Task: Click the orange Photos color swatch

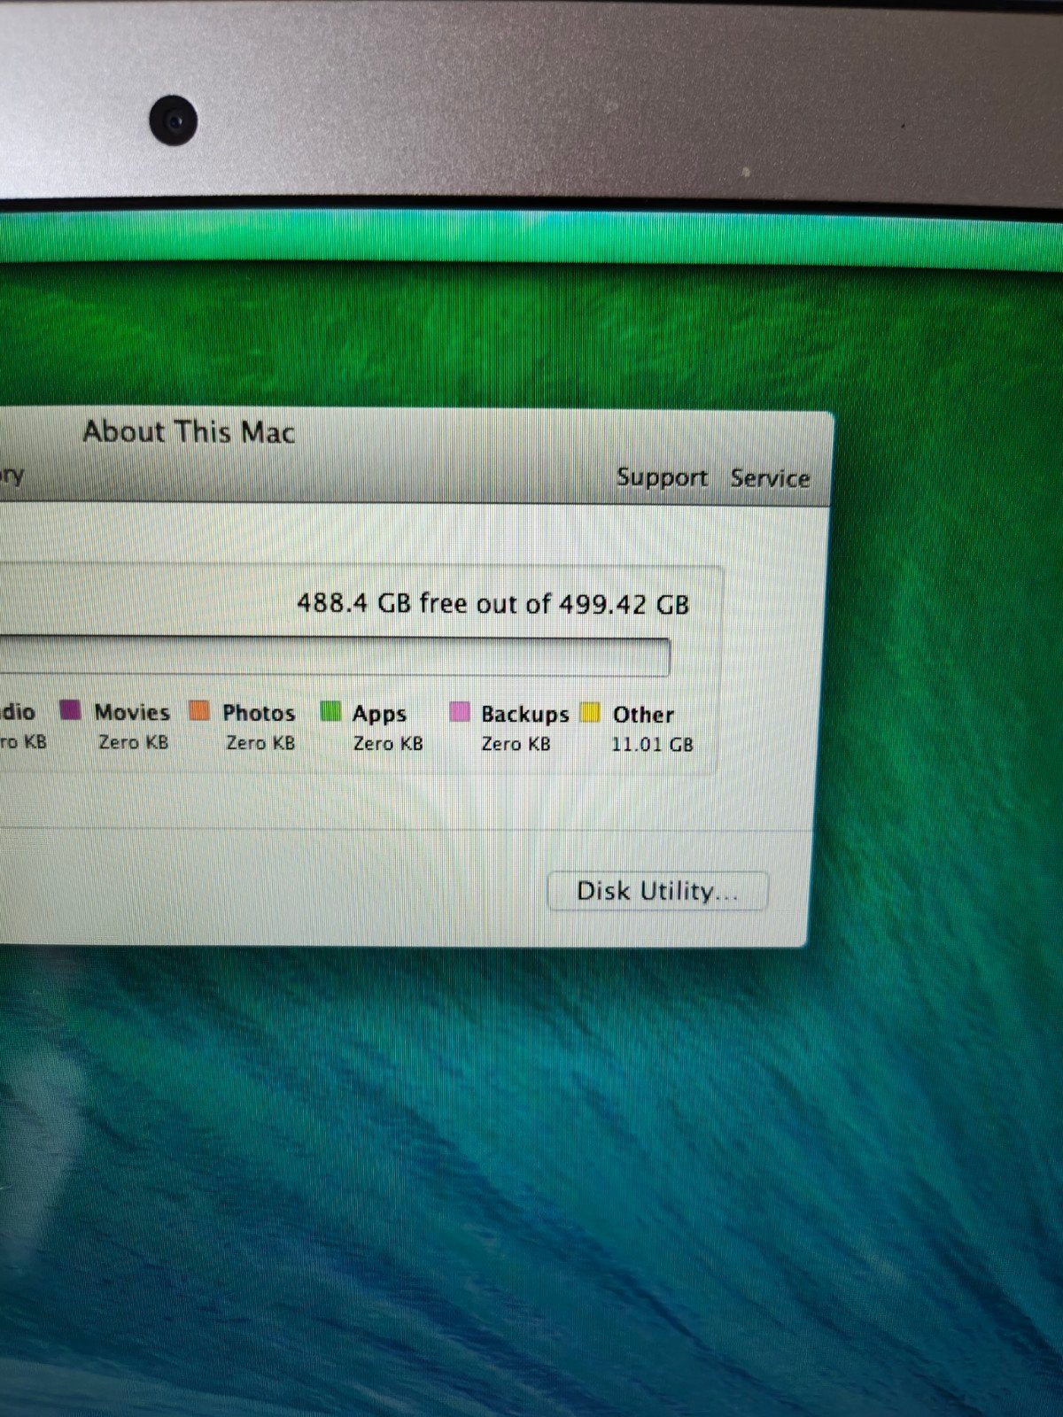Action: (199, 710)
